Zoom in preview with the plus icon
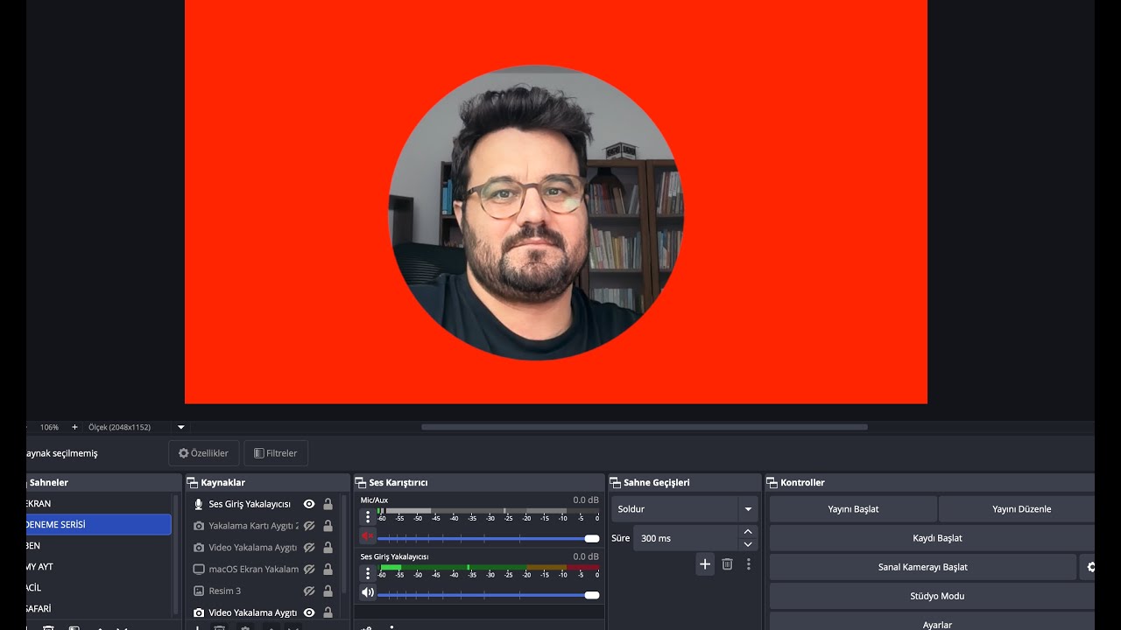This screenshot has height=630, width=1121. point(74,427)
